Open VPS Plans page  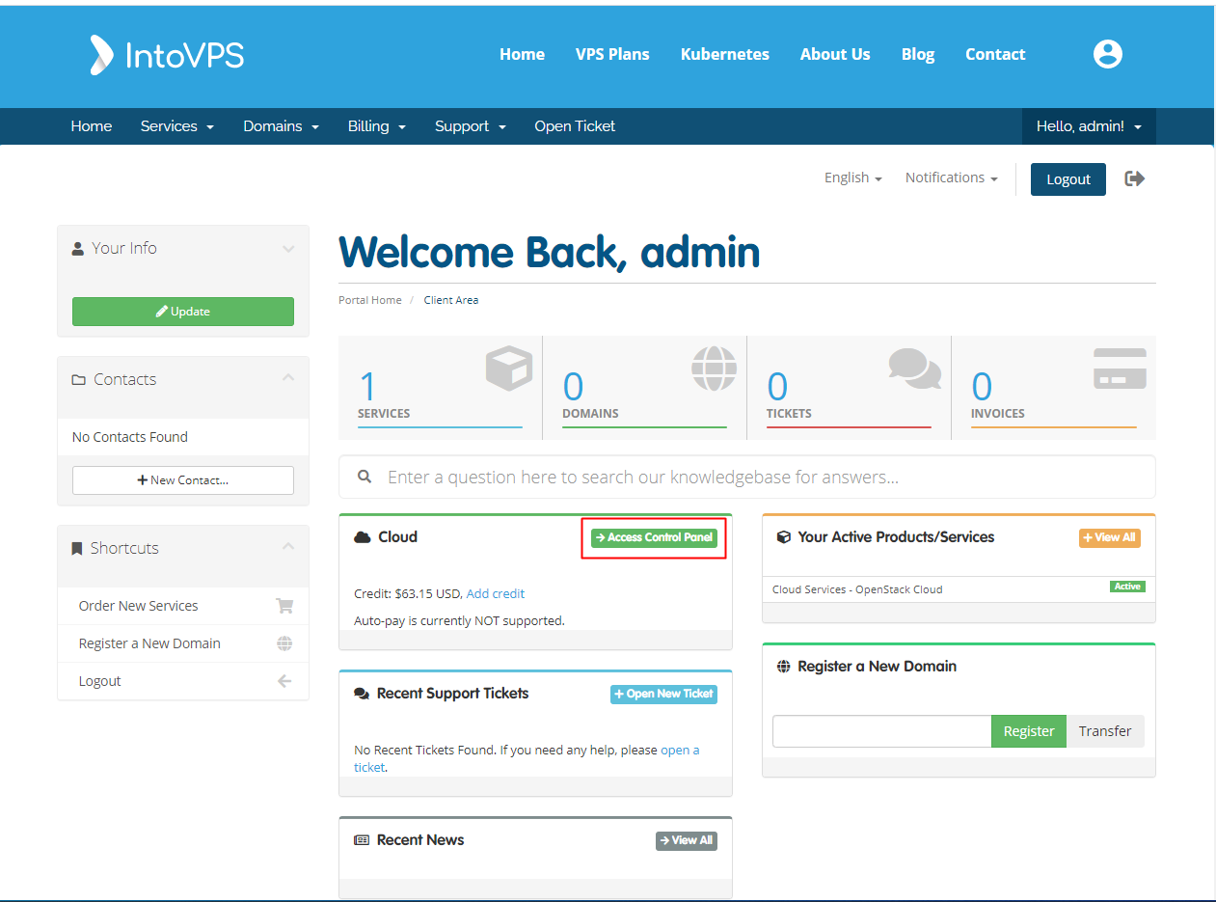pyautogui.click(x=612, y=54)
